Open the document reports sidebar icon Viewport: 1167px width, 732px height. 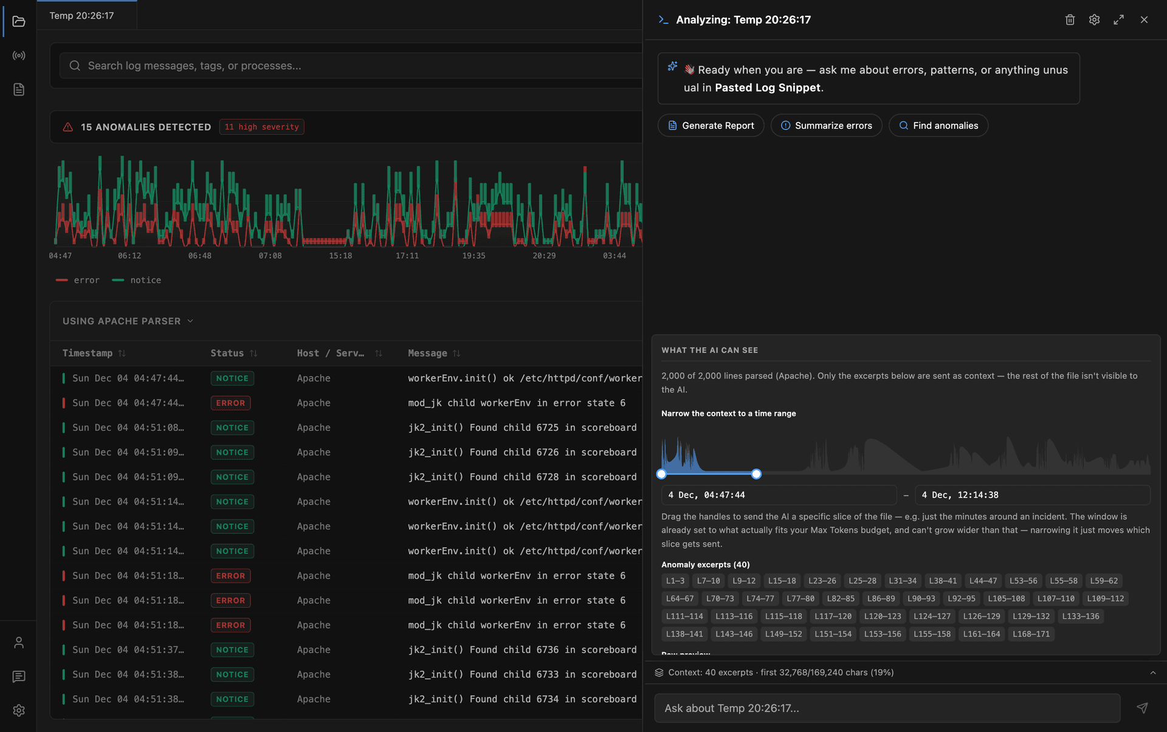19,90
